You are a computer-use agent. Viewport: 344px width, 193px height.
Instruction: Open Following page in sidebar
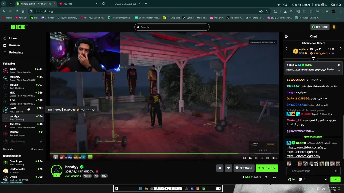point(16,52)
